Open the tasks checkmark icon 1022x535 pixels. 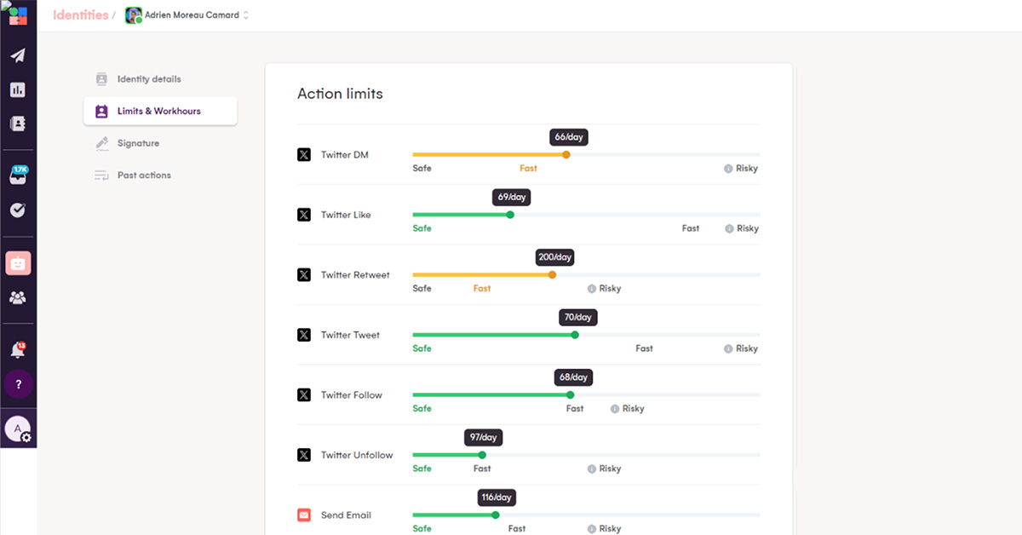coord(18,210)
